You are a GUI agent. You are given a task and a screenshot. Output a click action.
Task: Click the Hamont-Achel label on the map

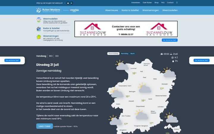147,65
